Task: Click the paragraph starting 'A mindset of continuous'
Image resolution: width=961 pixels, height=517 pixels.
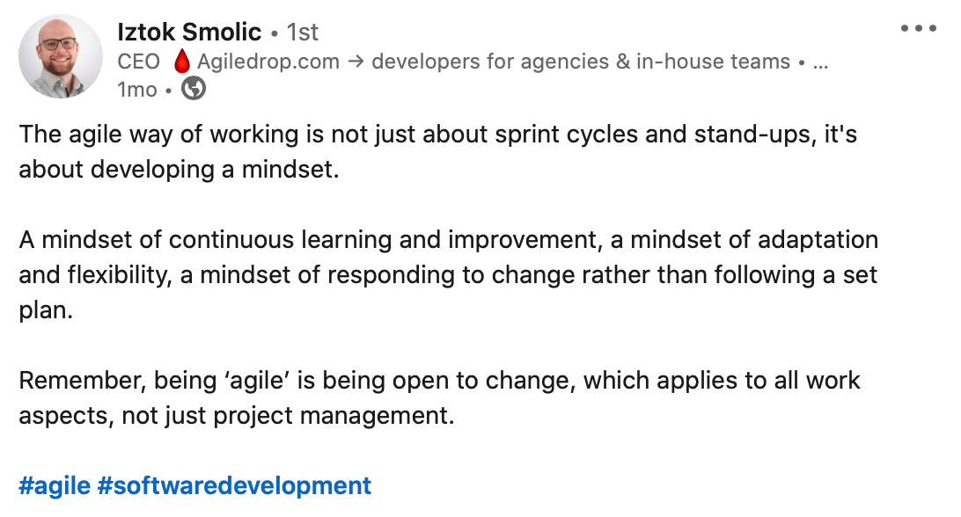Action: [x=448, y=274]
